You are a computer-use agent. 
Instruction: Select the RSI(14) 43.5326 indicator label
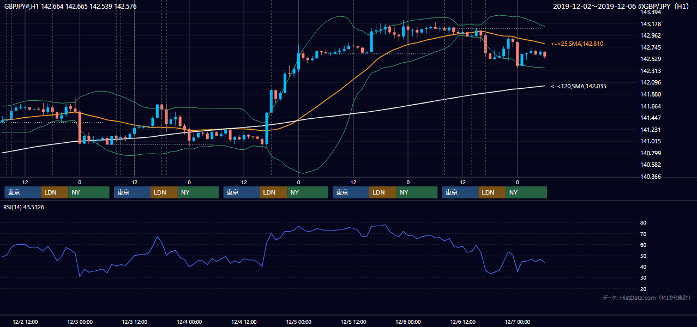(24, 207)
